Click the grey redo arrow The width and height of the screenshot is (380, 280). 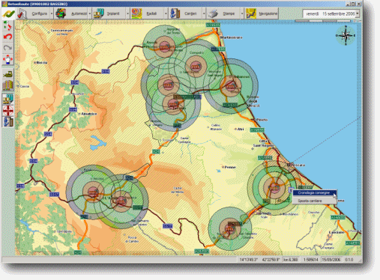pos(7,48)
